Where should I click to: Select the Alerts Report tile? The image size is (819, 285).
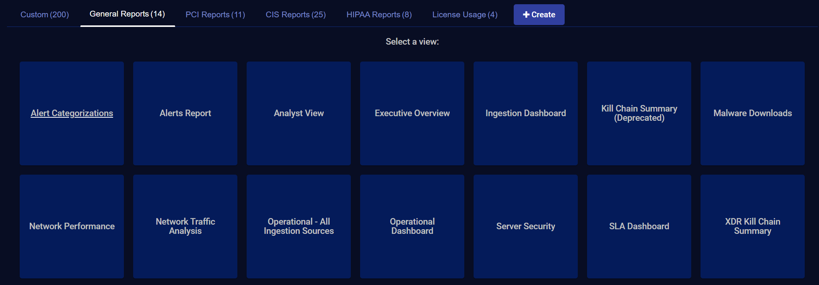185,113
